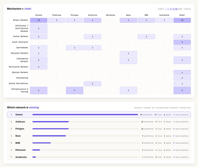Select the Infrastructure & Tooling row label

tap(20, 90)
